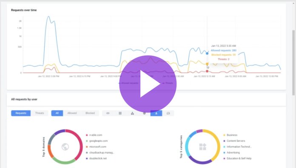This screenshot has width=296, height=168.
Task: Toggle Threats legend on chart
Action: point(168,83)
